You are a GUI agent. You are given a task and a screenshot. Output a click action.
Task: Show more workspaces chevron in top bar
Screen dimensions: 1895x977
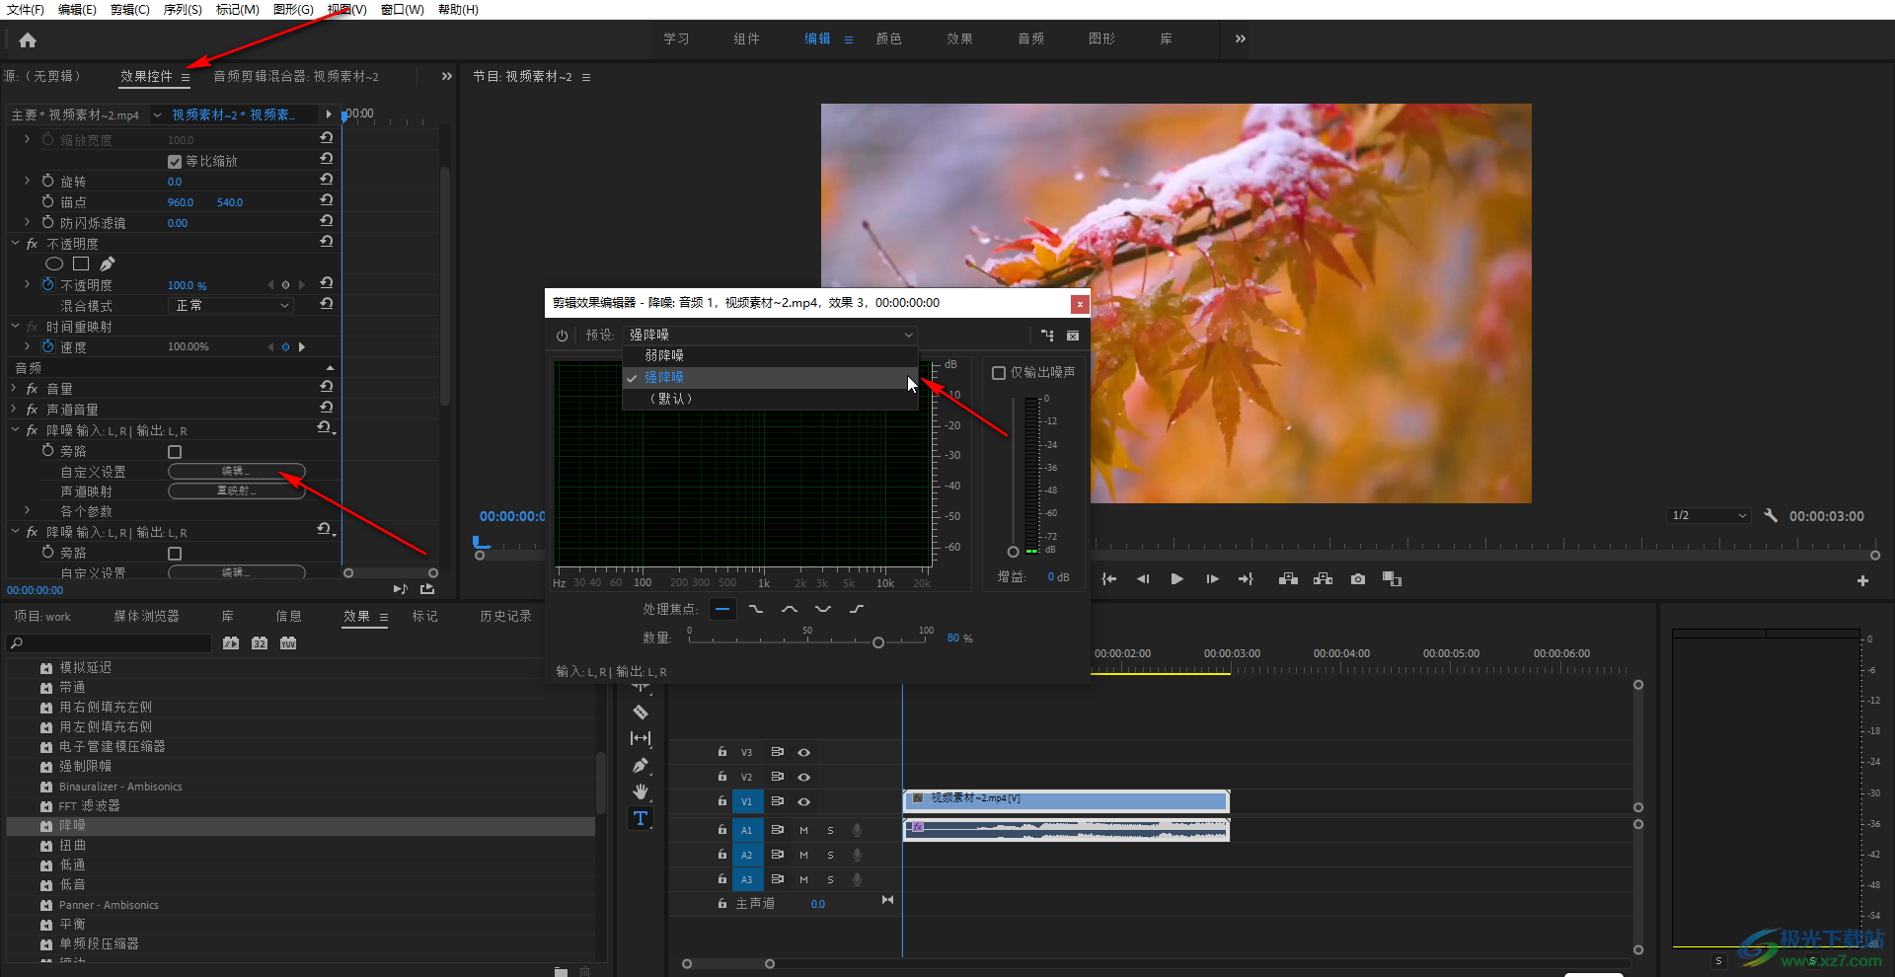click(1241, 38)
